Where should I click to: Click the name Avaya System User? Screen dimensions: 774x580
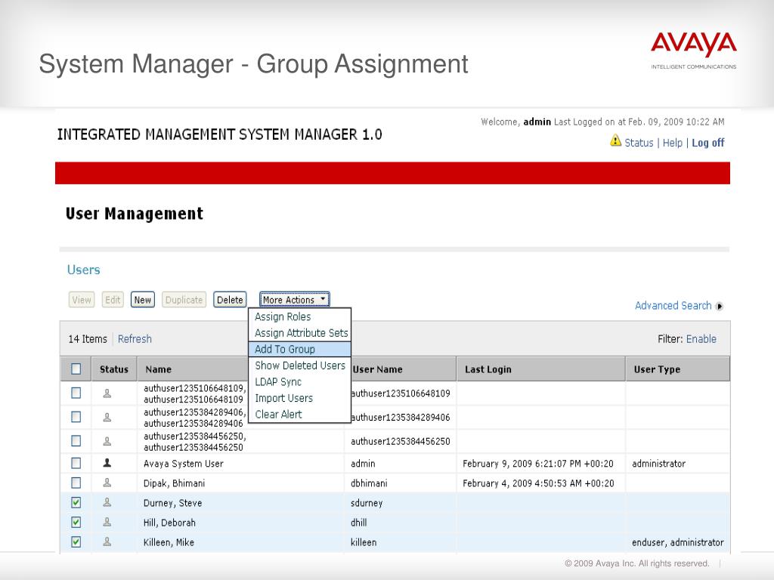coord(183,464)
